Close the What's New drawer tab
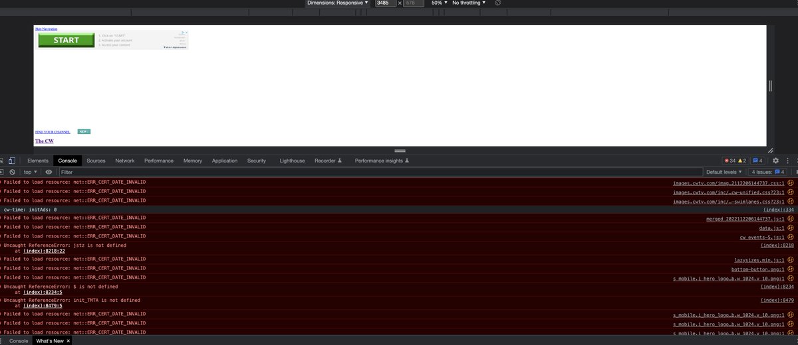The image size is (798, 345). (x=67, y=340)
